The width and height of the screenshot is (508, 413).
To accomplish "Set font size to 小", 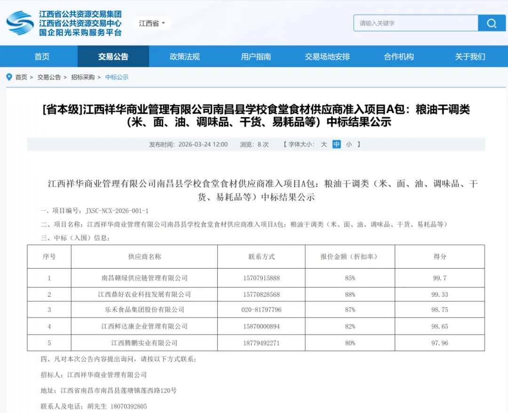I will pyautogui.click(x=349, y=144).
